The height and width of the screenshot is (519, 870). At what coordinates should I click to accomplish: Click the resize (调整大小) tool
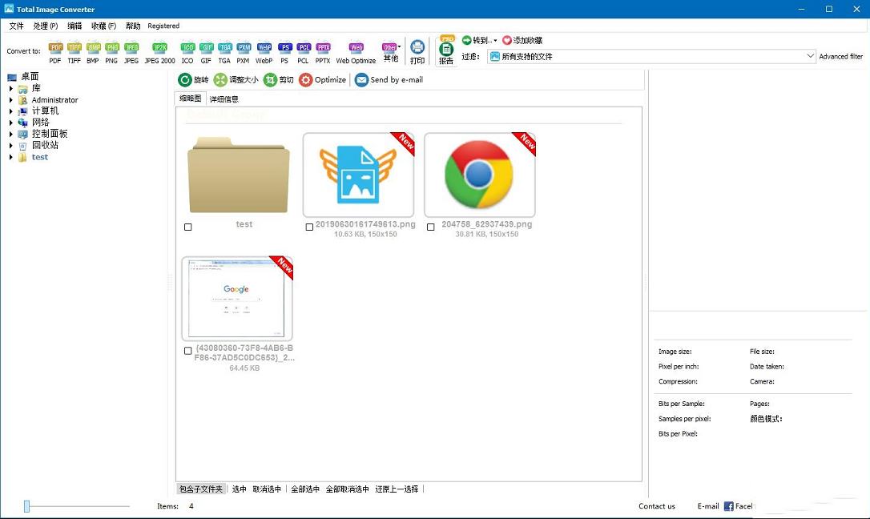(x=220, y=79)
